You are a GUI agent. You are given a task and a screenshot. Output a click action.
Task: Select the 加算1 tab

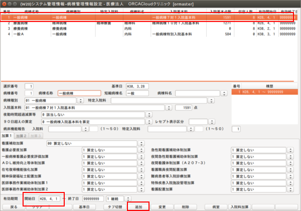click(x=7, y=135)
